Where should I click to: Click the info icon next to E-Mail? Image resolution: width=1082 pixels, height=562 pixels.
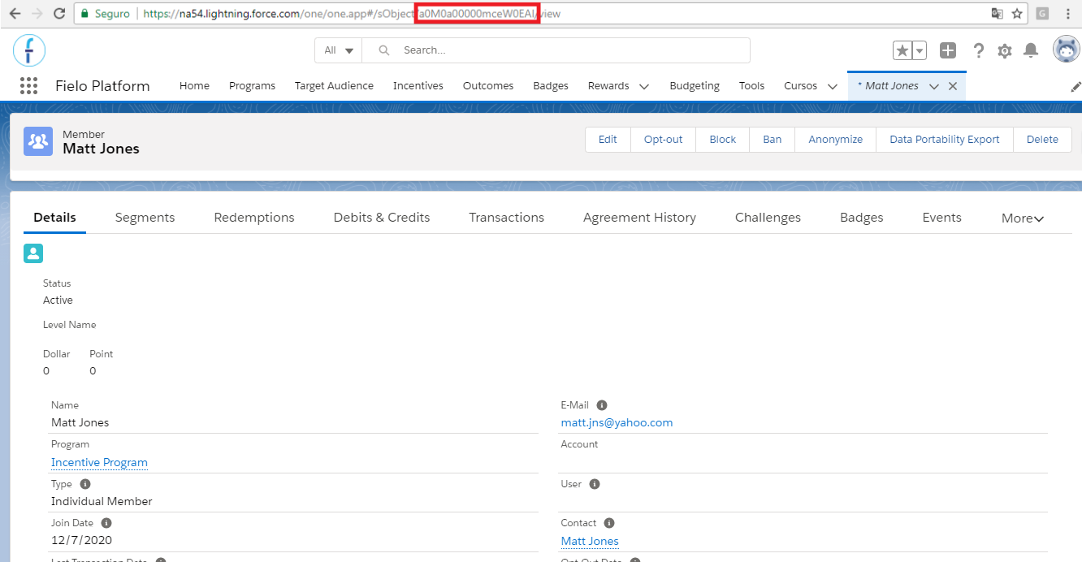pyautogui.click(x=602, y=404)
